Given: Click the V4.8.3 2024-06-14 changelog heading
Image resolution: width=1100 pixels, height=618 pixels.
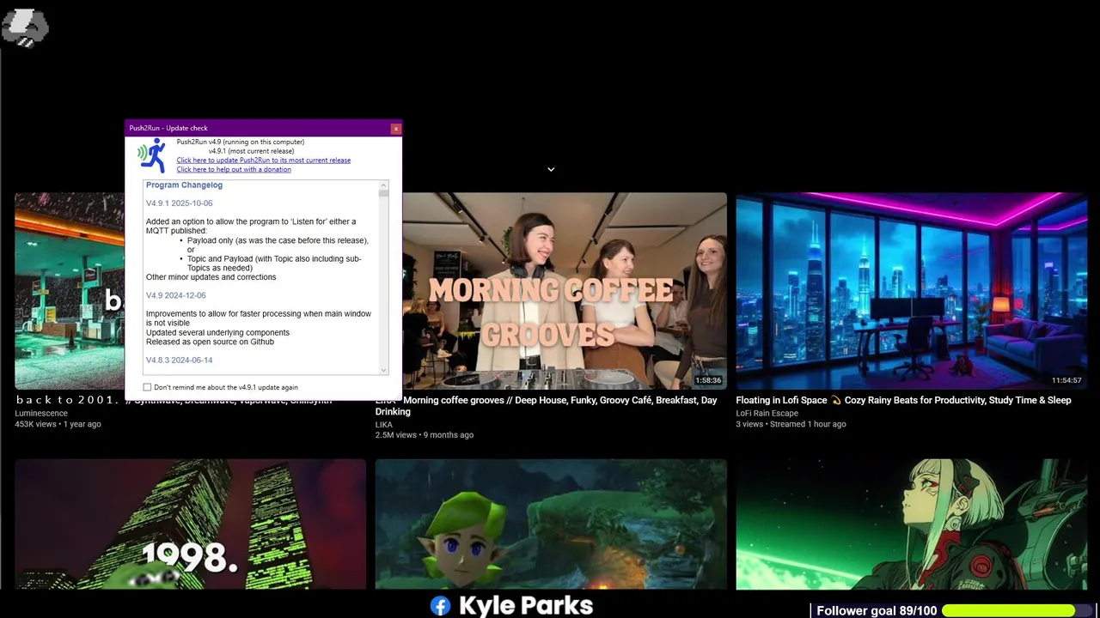Looking at the screenshot, I should click(179, 360).
